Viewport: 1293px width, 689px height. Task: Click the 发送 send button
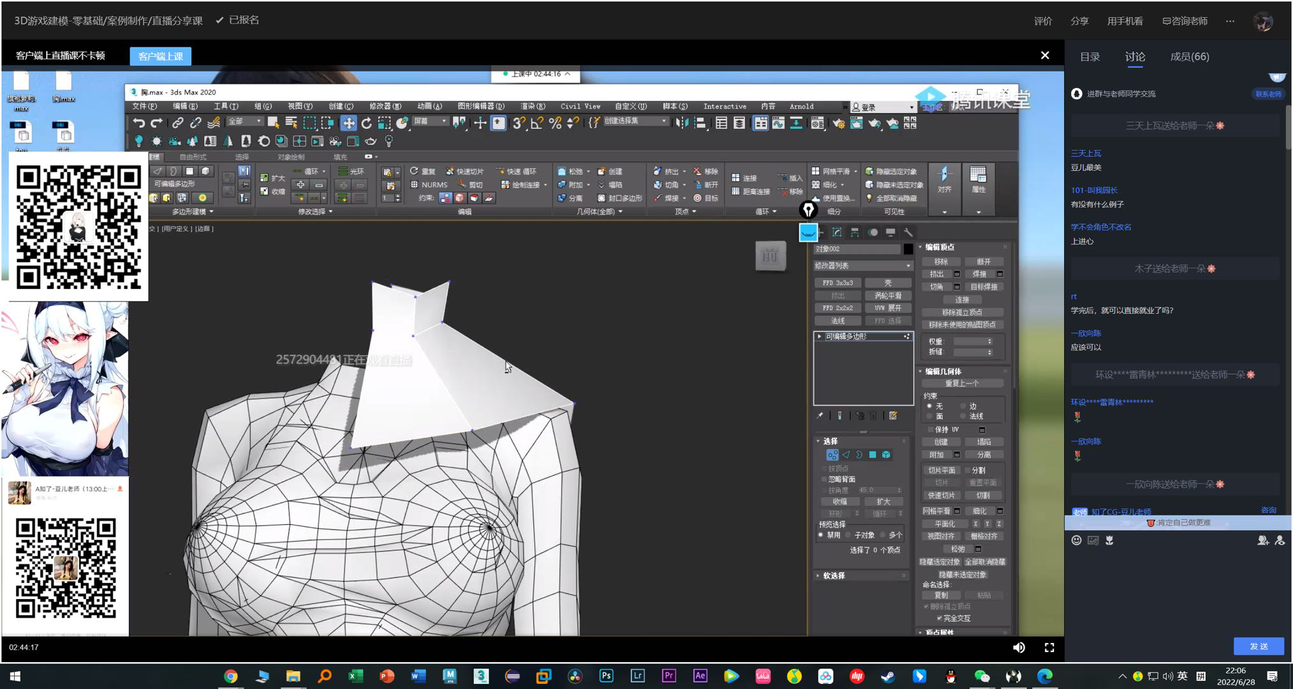coord(1258,646)
